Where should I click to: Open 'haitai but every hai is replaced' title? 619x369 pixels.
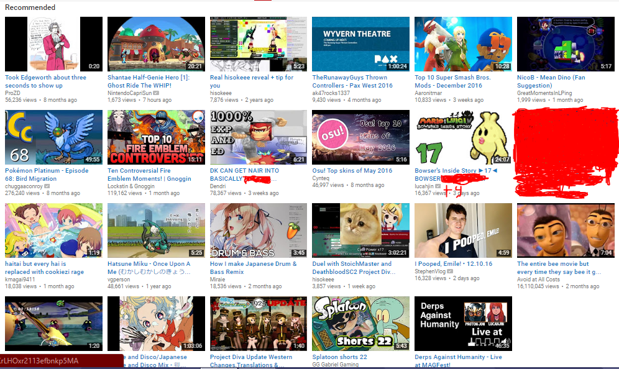44,268
